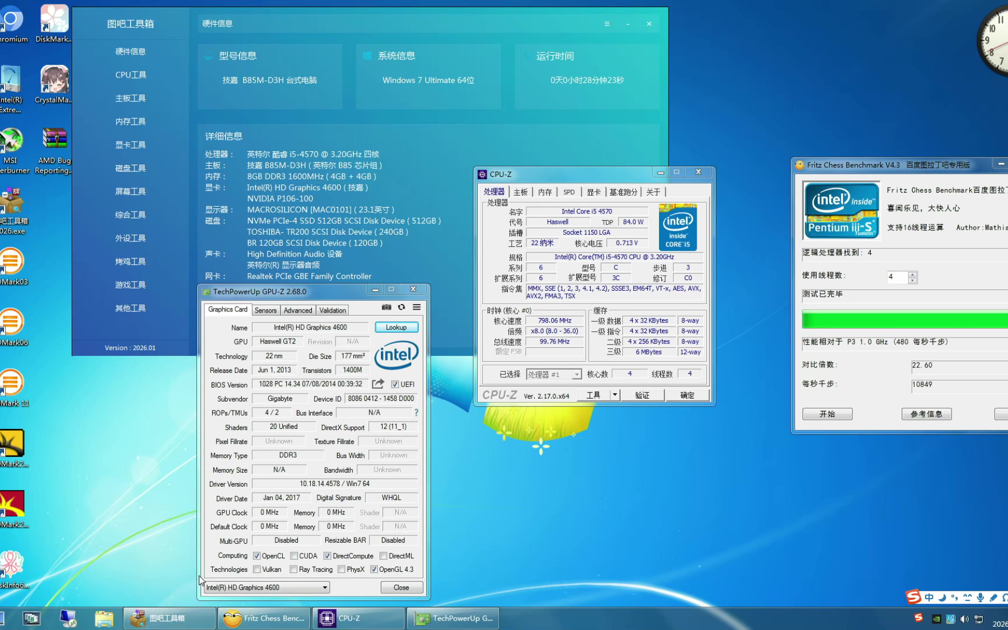1008x630 pixels.
Task: Switch to Fritz Chess Benchmark taskbar item
Action: [264, 618]
